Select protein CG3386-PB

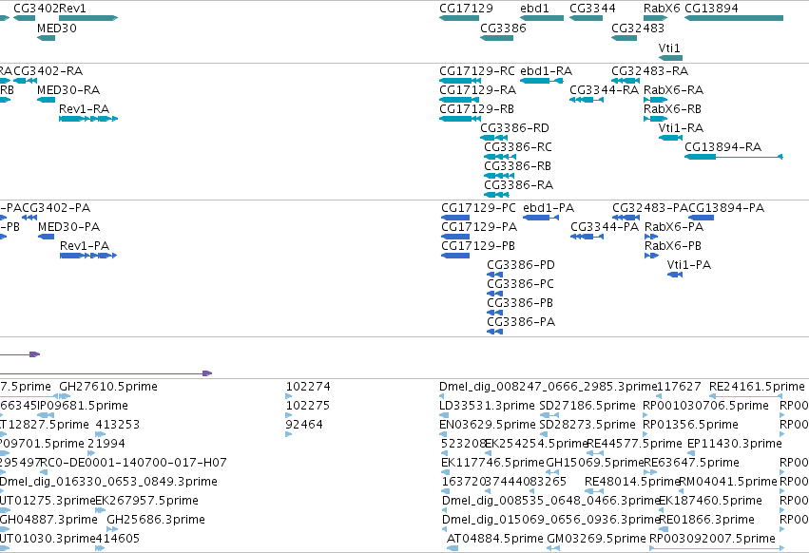click(x=520, y=303)
